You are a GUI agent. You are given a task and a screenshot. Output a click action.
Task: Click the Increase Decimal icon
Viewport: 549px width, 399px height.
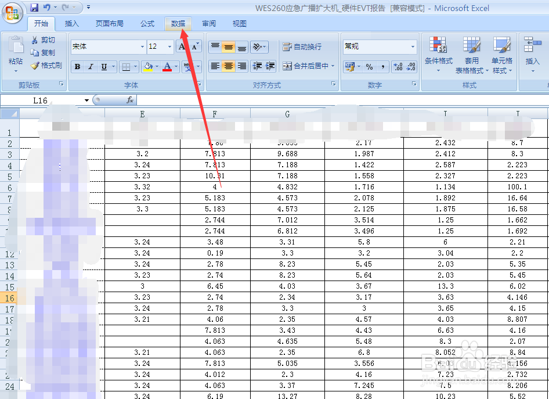click(x=398, y=66)
